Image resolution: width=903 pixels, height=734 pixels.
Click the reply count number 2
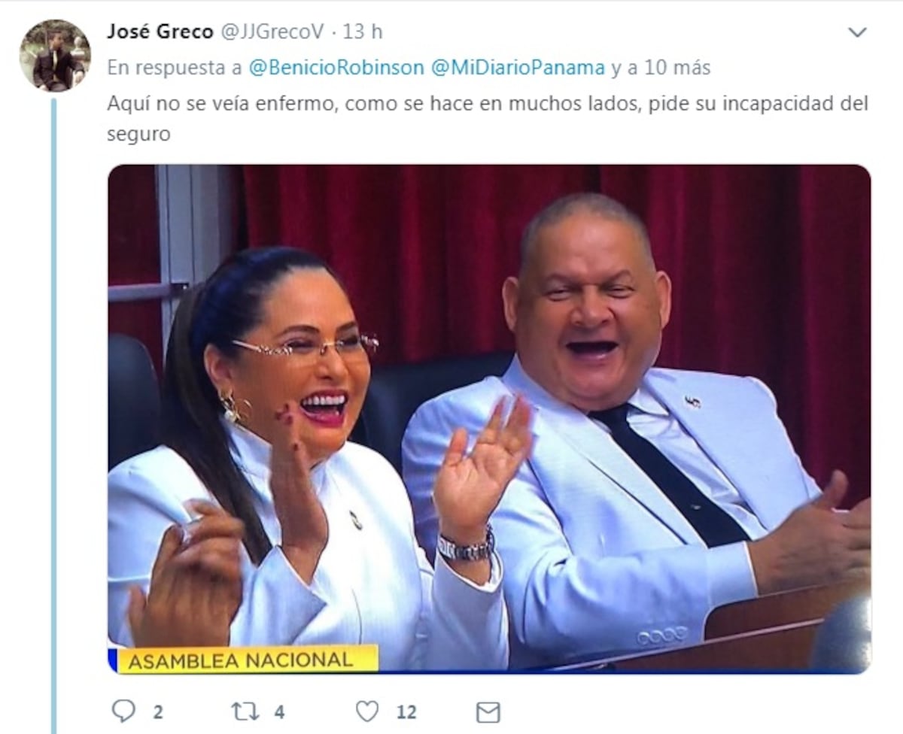157,711
